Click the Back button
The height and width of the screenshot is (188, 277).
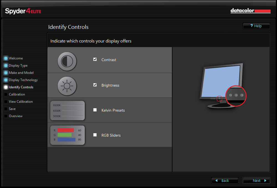[225, 181]
